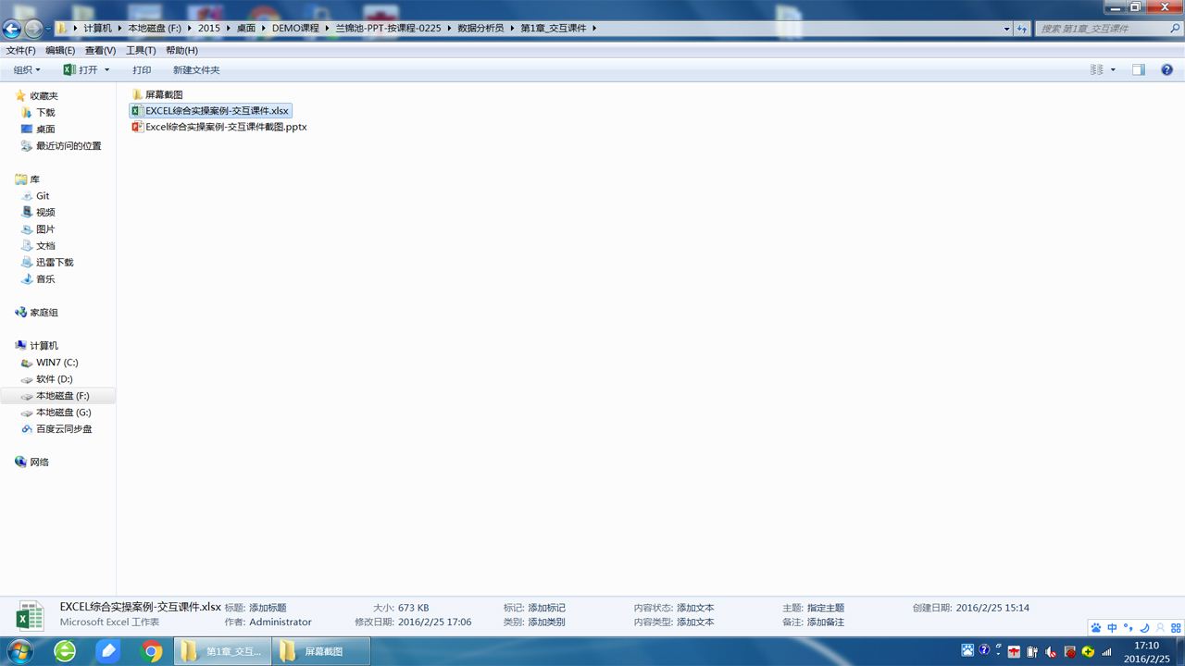
Task: Select 库 in the navigation pane
Action: pyautogui.click(x=34, y=179)
